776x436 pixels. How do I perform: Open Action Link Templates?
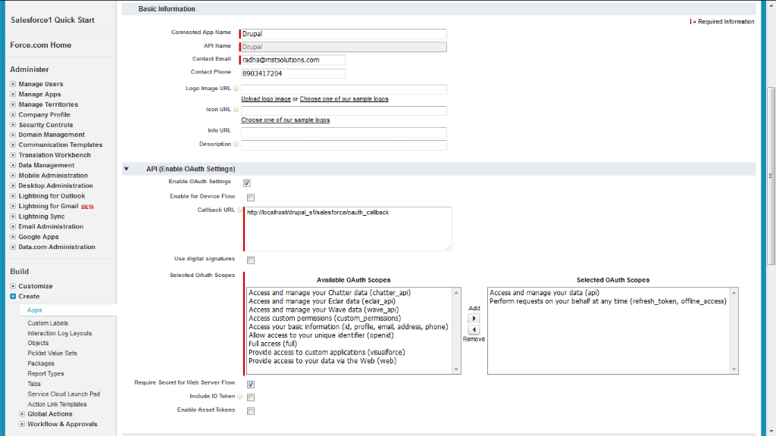pyautogui.click(x=58, y=404)
